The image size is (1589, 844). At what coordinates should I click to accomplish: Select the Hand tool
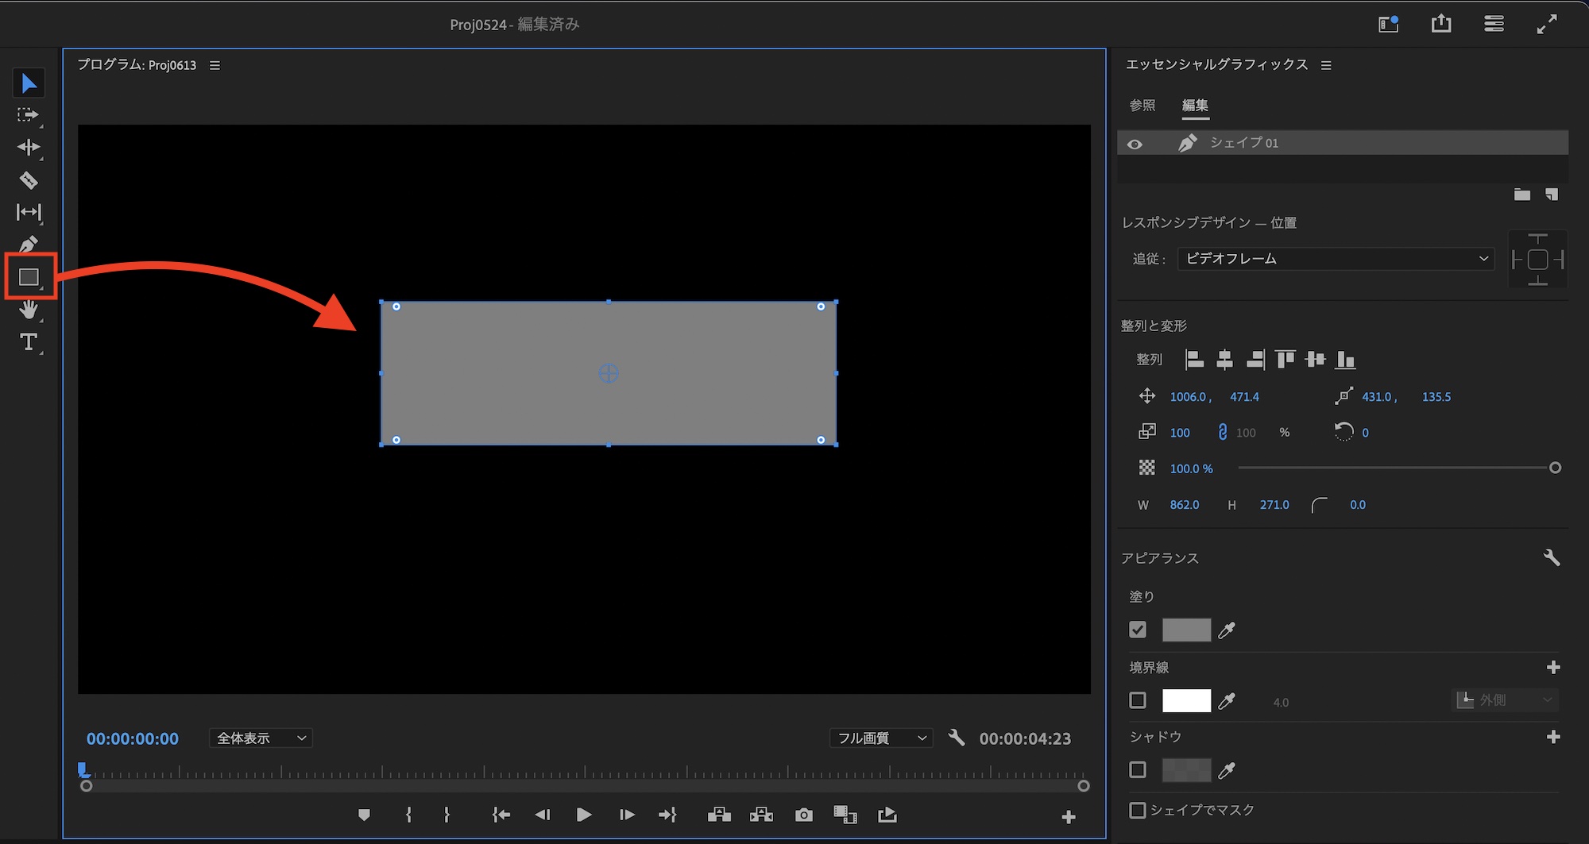click(x=29, y=310)
